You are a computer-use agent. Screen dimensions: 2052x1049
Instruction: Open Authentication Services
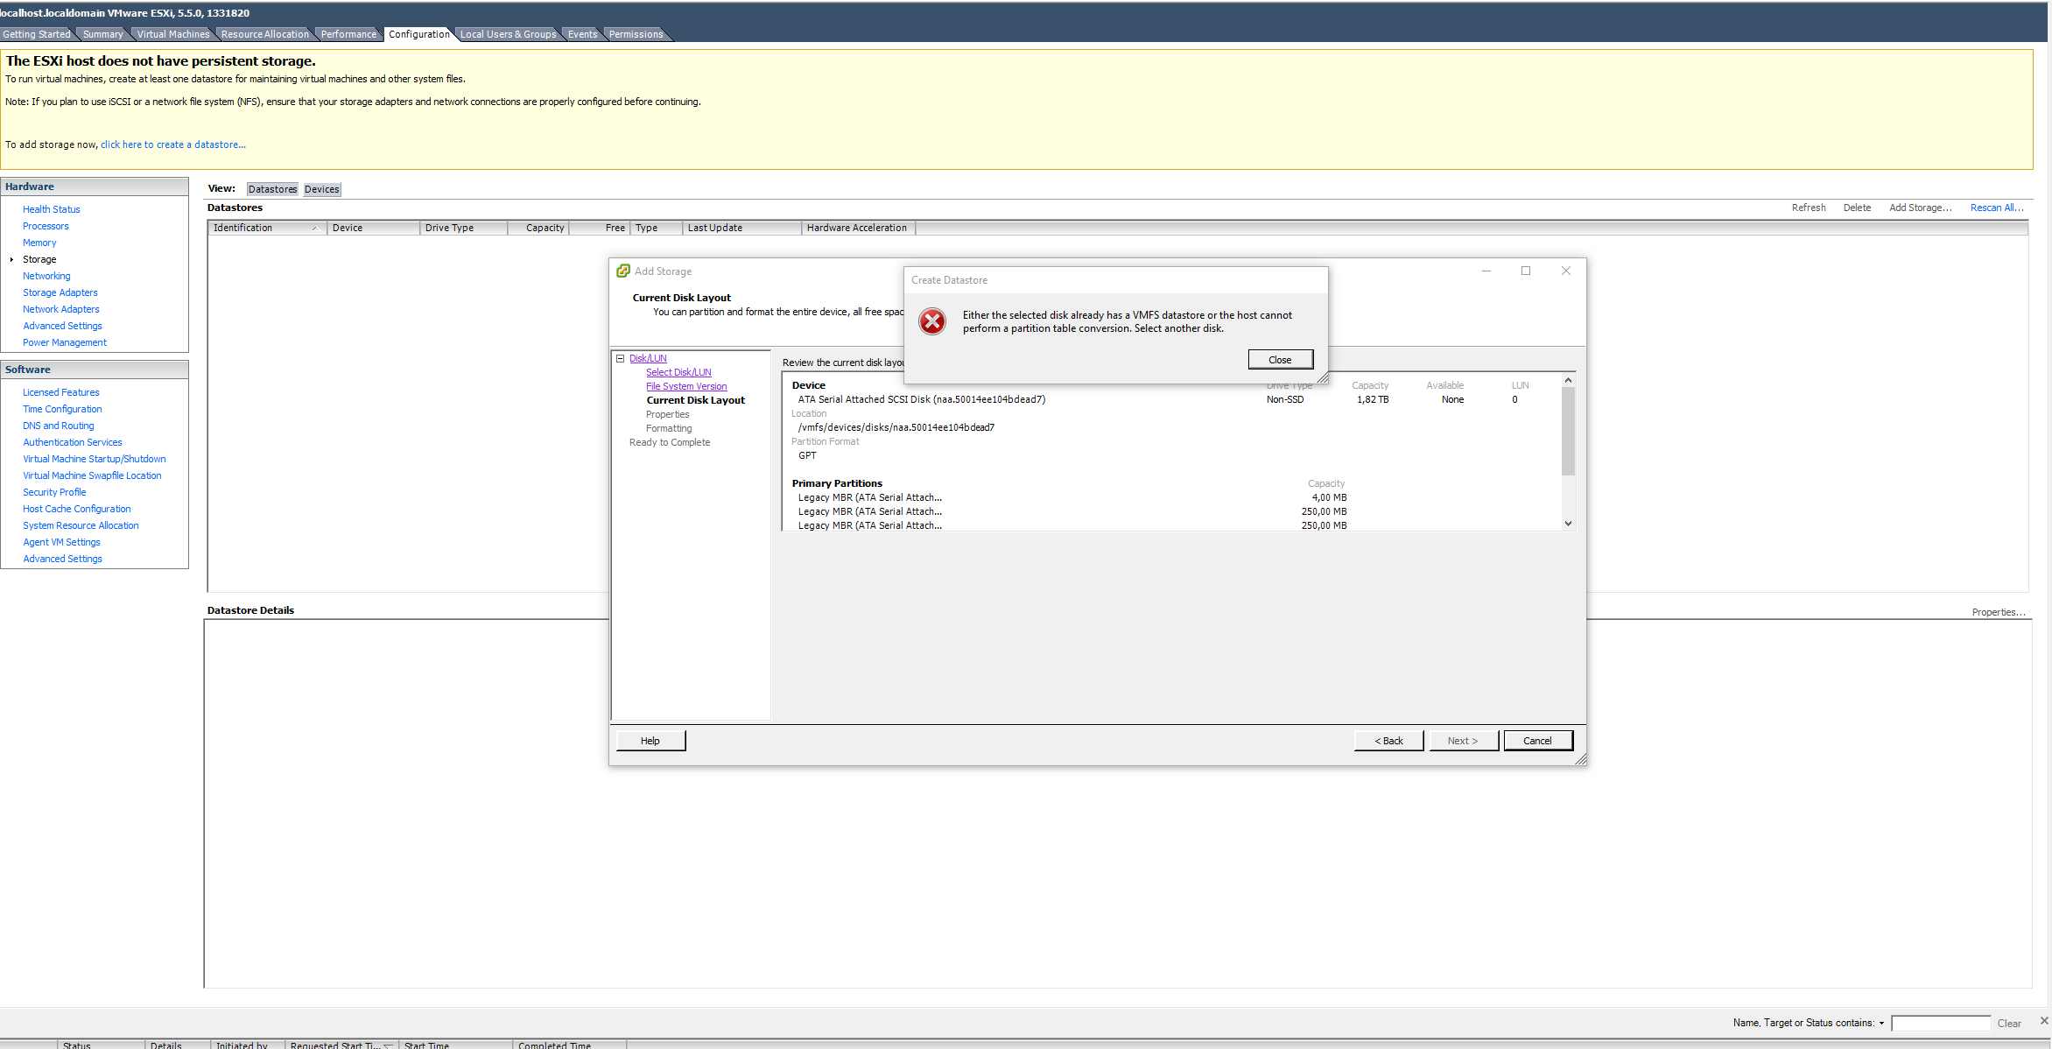click(x=73, y=442)
